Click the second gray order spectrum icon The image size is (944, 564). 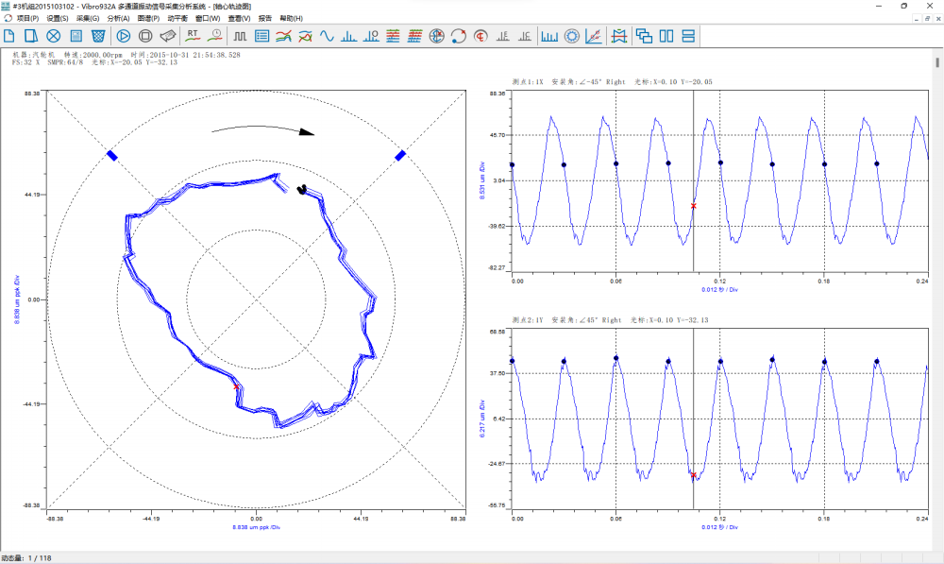[524, 36]
